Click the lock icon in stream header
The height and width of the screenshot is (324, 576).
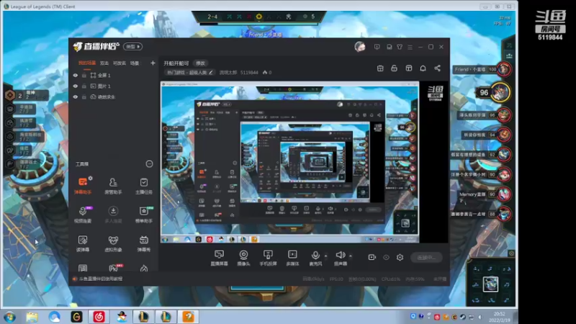tap(394, 68)
